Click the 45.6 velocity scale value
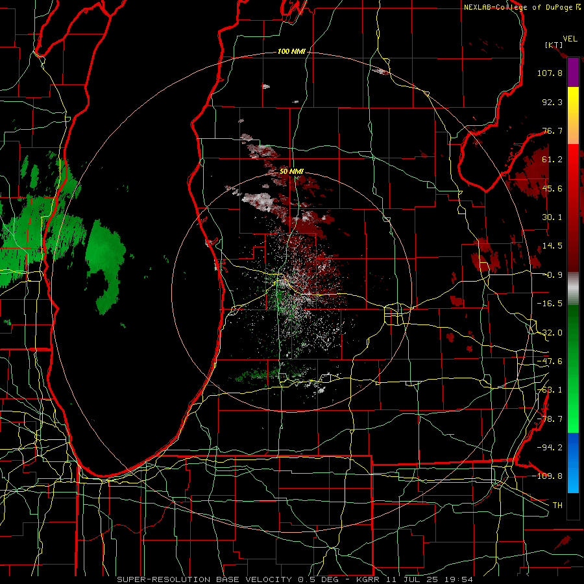 point(552,188)
